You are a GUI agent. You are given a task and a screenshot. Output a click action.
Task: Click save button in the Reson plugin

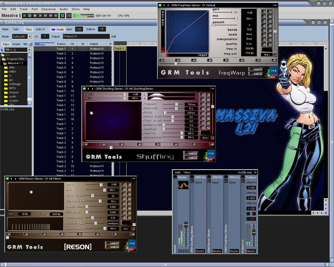tap(113, 243)
